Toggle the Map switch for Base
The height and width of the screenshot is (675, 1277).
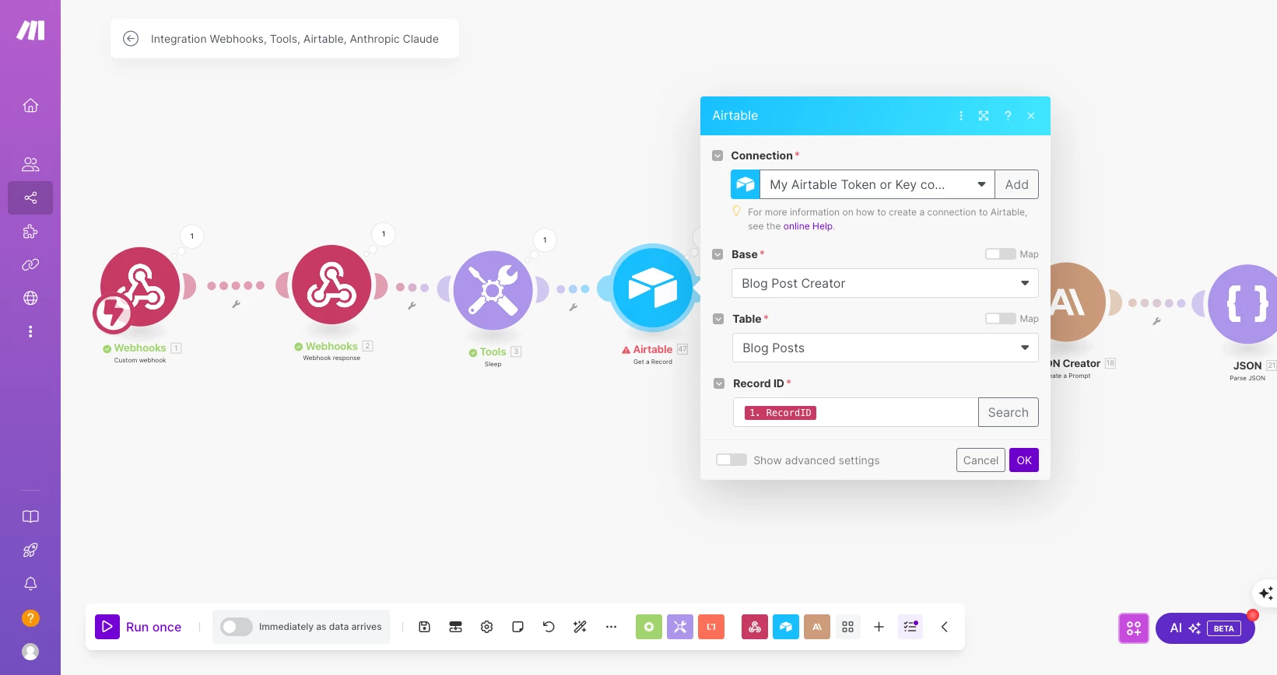1000,254
